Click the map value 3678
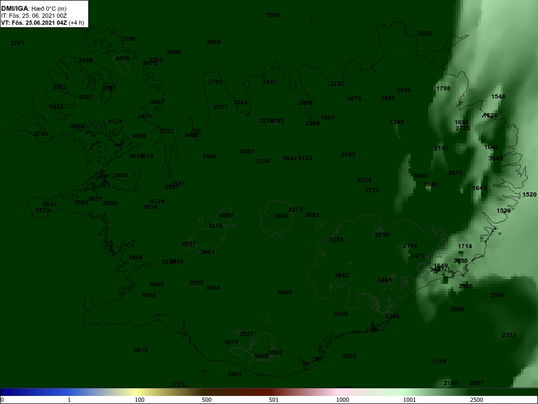The width and height of the screenshot is (538, 404). click(x=354, y=99)
